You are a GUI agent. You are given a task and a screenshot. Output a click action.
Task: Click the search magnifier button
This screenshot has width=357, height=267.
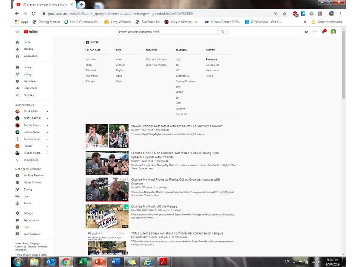pos(223,32)
